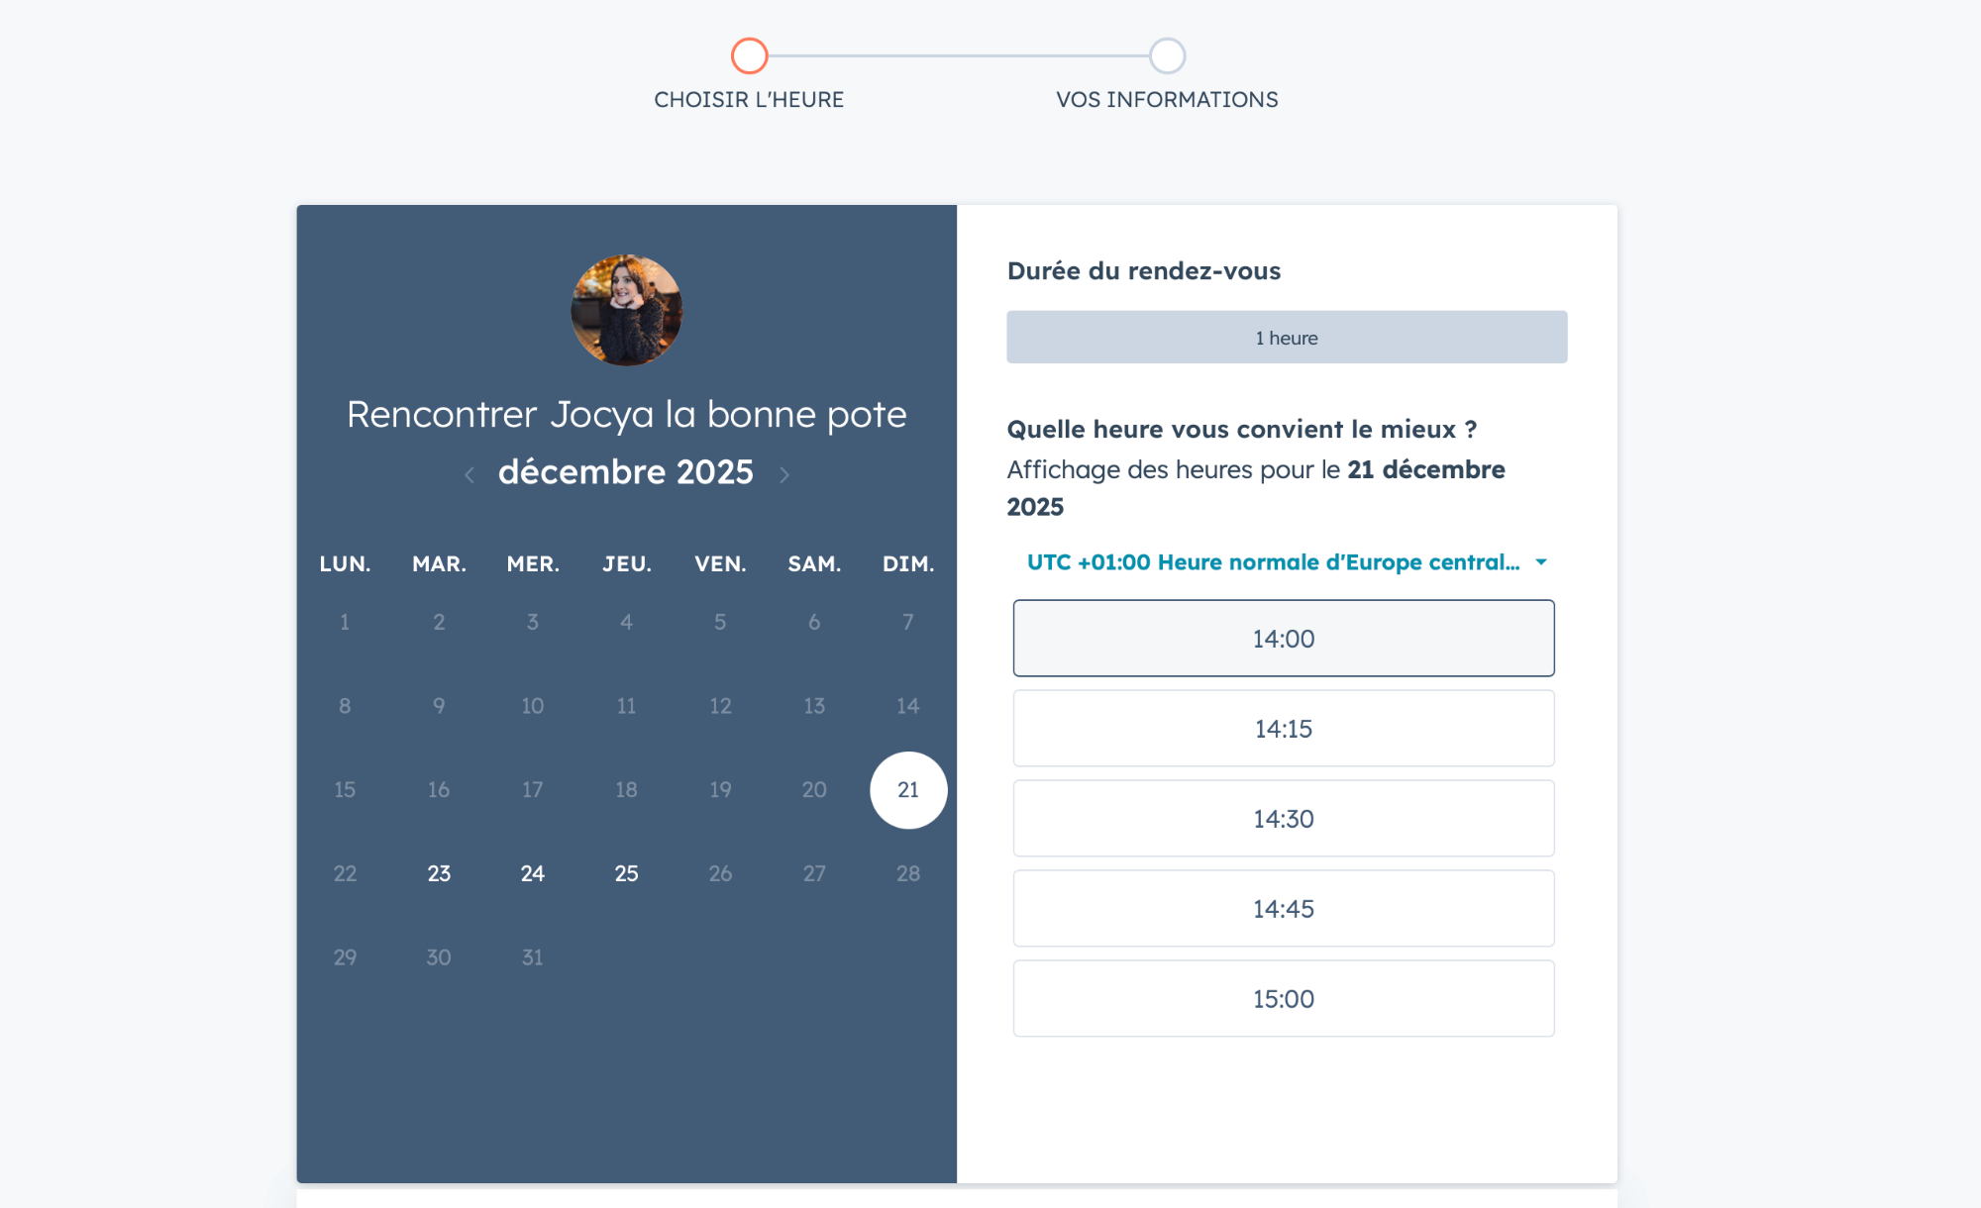Book the 15:00 time slot

point(1284,999)
